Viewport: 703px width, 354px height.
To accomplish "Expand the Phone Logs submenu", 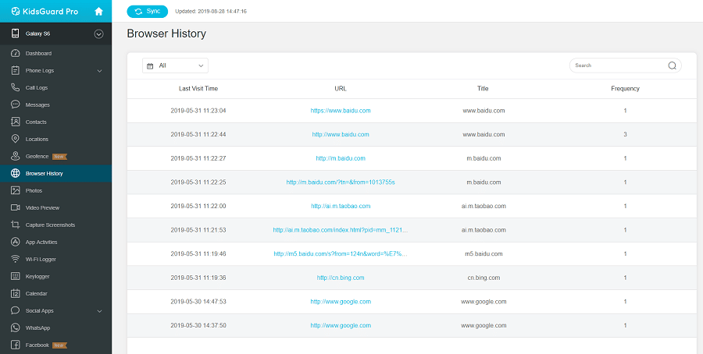I will (99, 71).
